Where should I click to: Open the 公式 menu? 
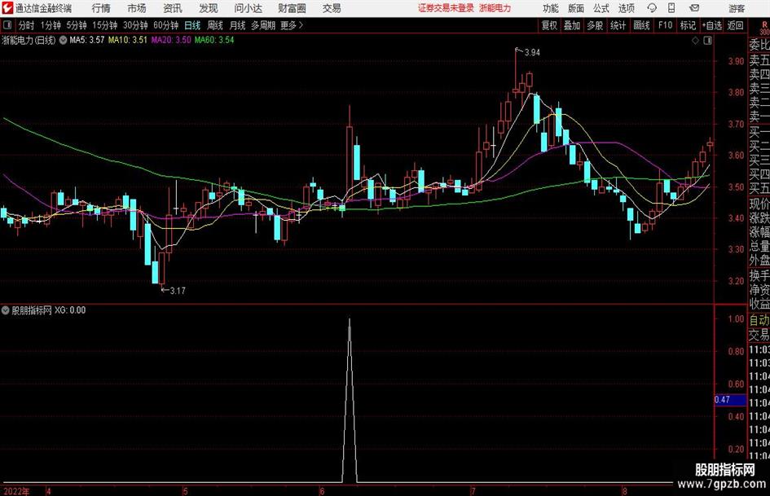(x=601, y=8)
